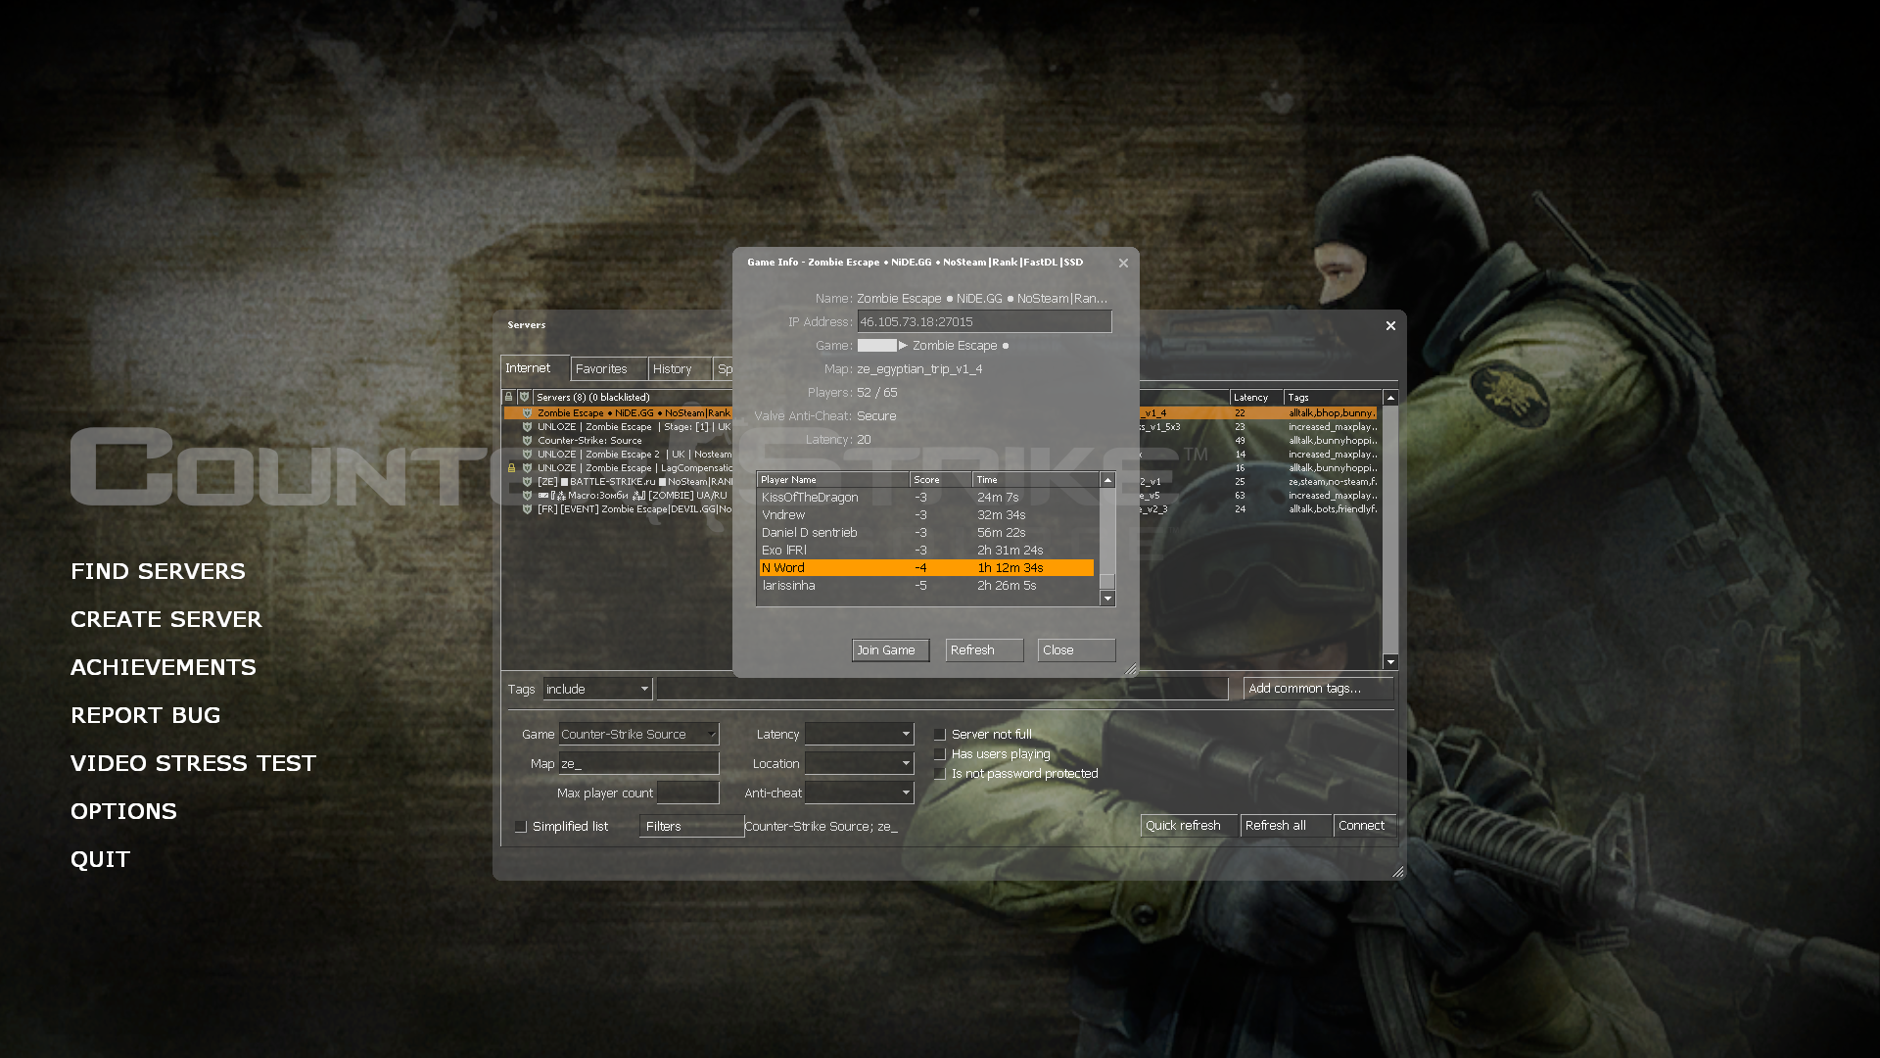Image resolution: width=1880 pixels, height=1058 pixels.
Task: Open Options from main menu
Action: (123, 811)
